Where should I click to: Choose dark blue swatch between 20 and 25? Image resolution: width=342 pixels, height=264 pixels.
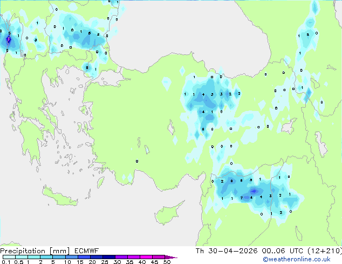pyautogui.click(x=98, y=257)
